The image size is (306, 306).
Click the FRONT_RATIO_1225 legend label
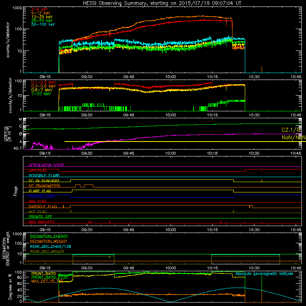(50, 277)
